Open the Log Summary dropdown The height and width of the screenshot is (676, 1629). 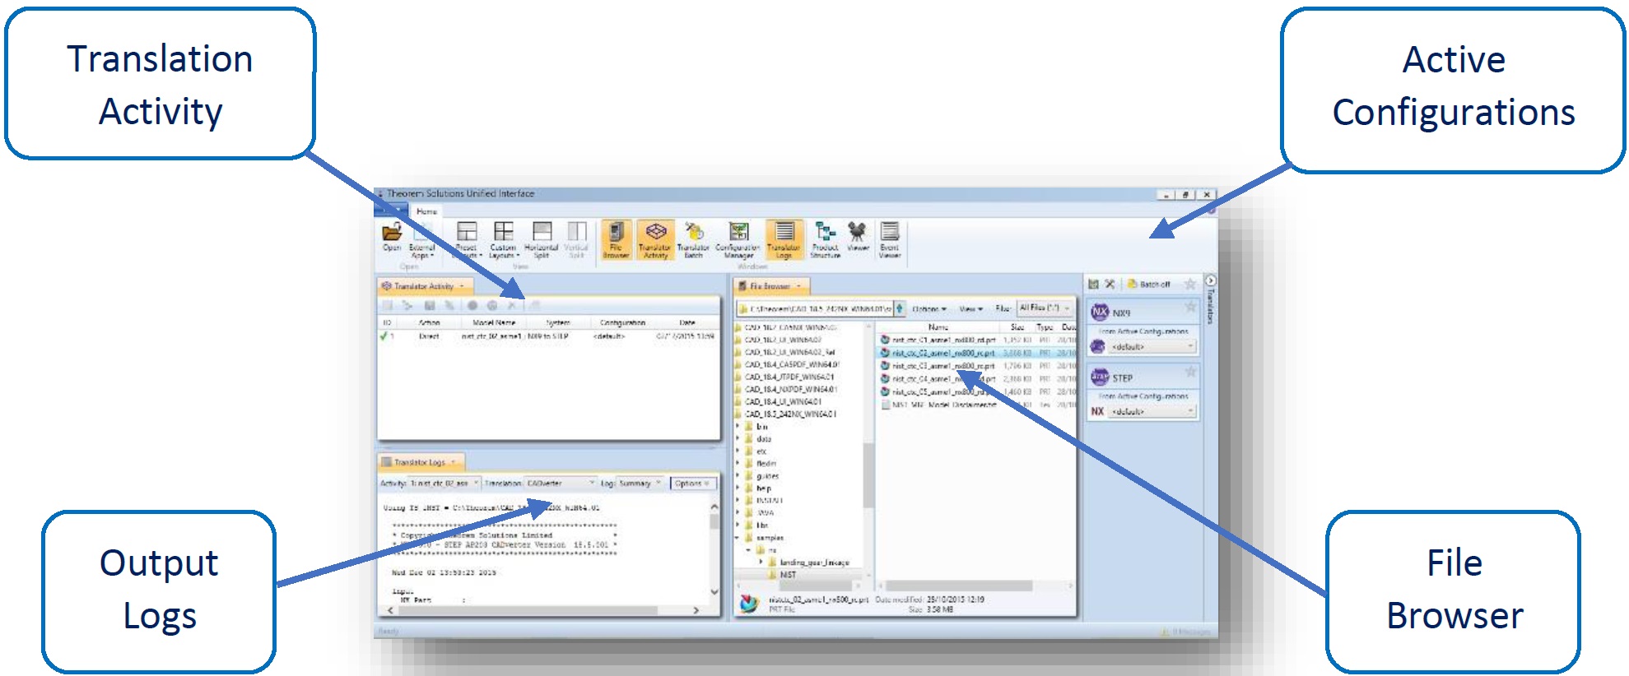pos(639,484)
